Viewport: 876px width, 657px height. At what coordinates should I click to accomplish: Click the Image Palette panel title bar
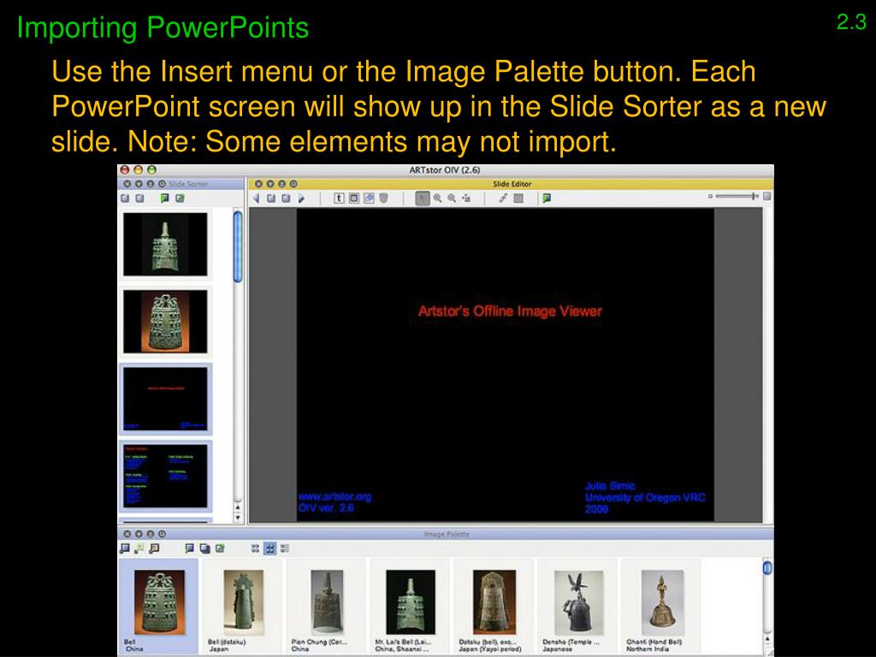tap(446, 534)
